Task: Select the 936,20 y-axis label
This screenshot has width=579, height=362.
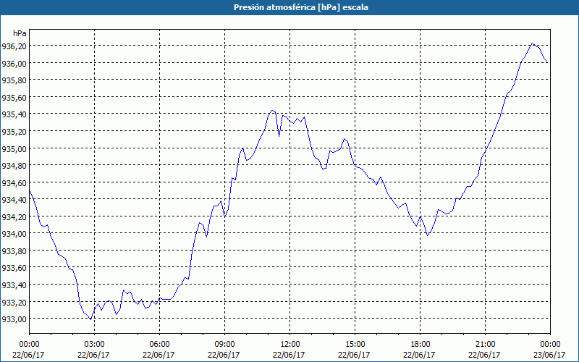Action: coord(14,46)
